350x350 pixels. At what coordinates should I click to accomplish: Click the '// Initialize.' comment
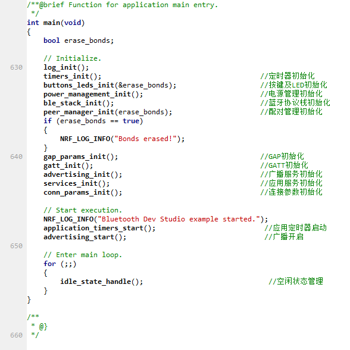(73, 58)
